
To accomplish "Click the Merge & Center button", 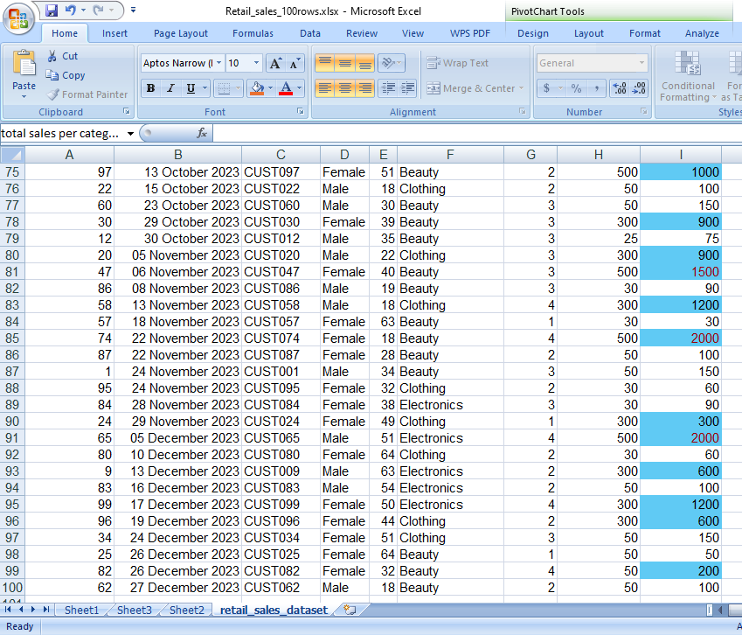I will click(475, 88).
